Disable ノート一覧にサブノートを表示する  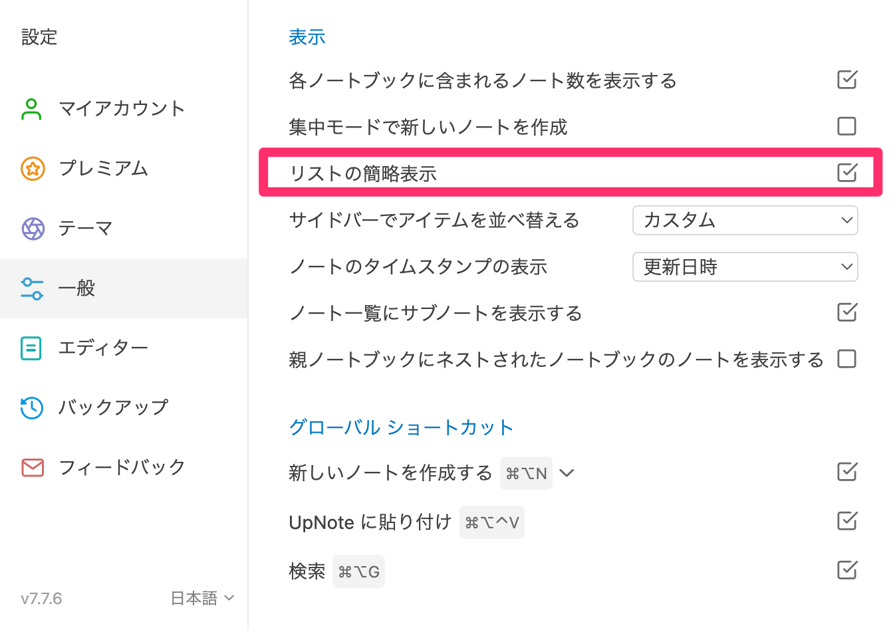(846, 312)
